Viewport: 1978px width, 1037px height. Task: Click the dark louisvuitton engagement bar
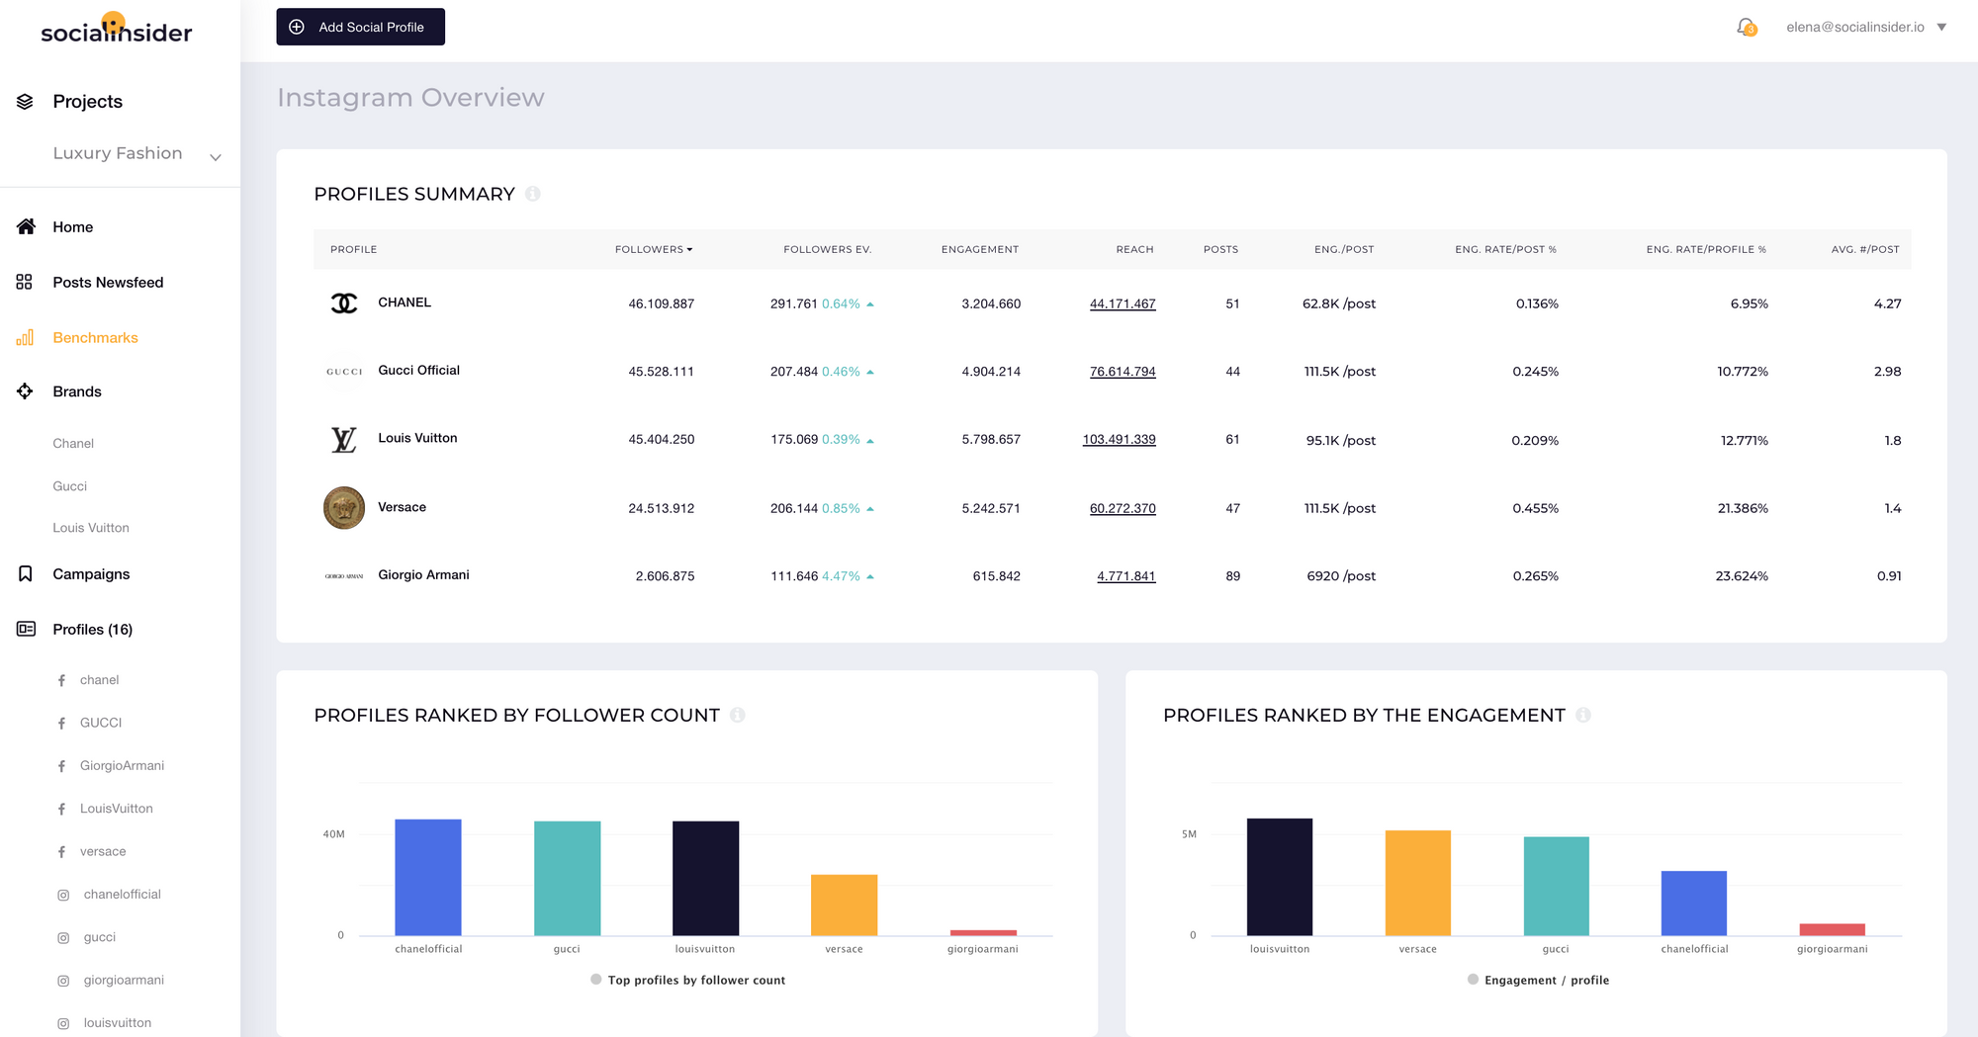[x=1280, y=877]
